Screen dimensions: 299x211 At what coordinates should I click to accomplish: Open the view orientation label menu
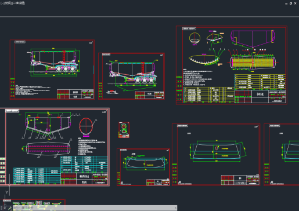(x=8, y=3)
